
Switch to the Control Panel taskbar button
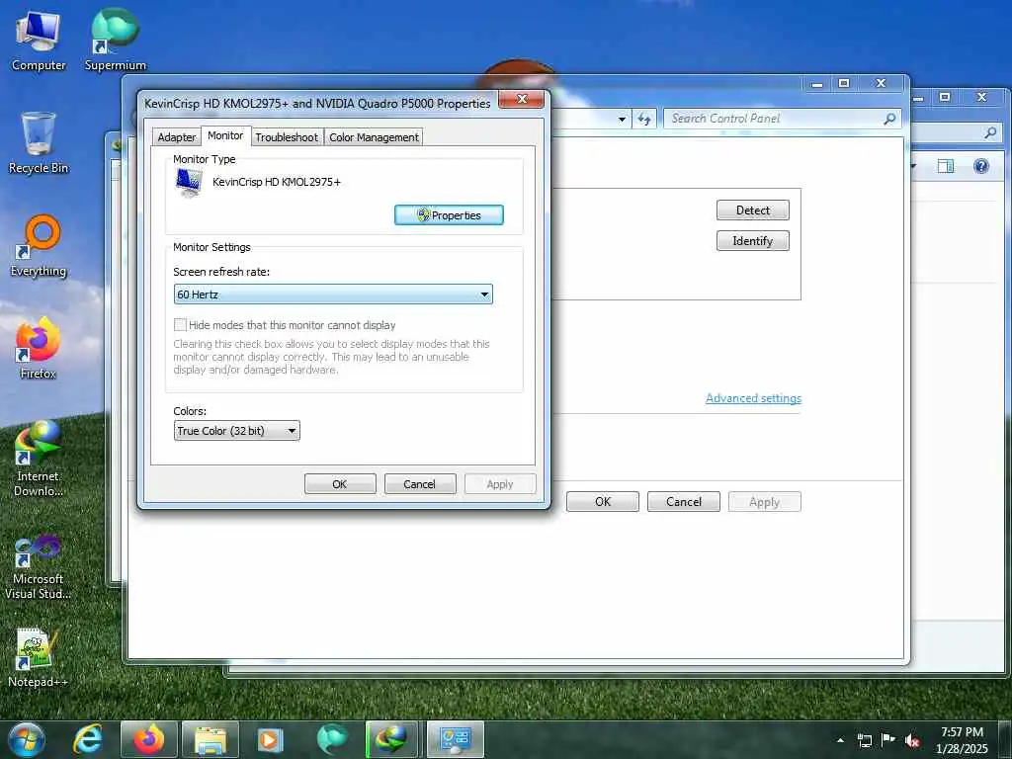coord(455,739)
